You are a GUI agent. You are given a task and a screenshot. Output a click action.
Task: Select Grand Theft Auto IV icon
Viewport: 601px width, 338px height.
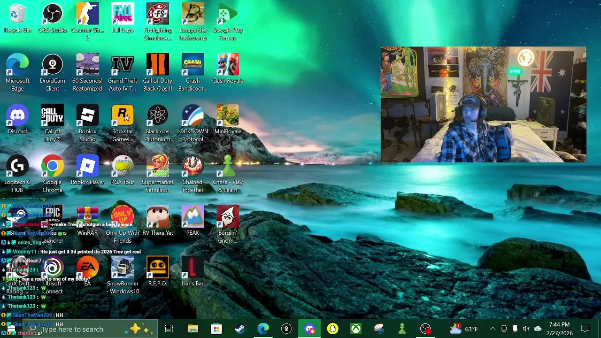pyautogui.click(x=123, y=73)
